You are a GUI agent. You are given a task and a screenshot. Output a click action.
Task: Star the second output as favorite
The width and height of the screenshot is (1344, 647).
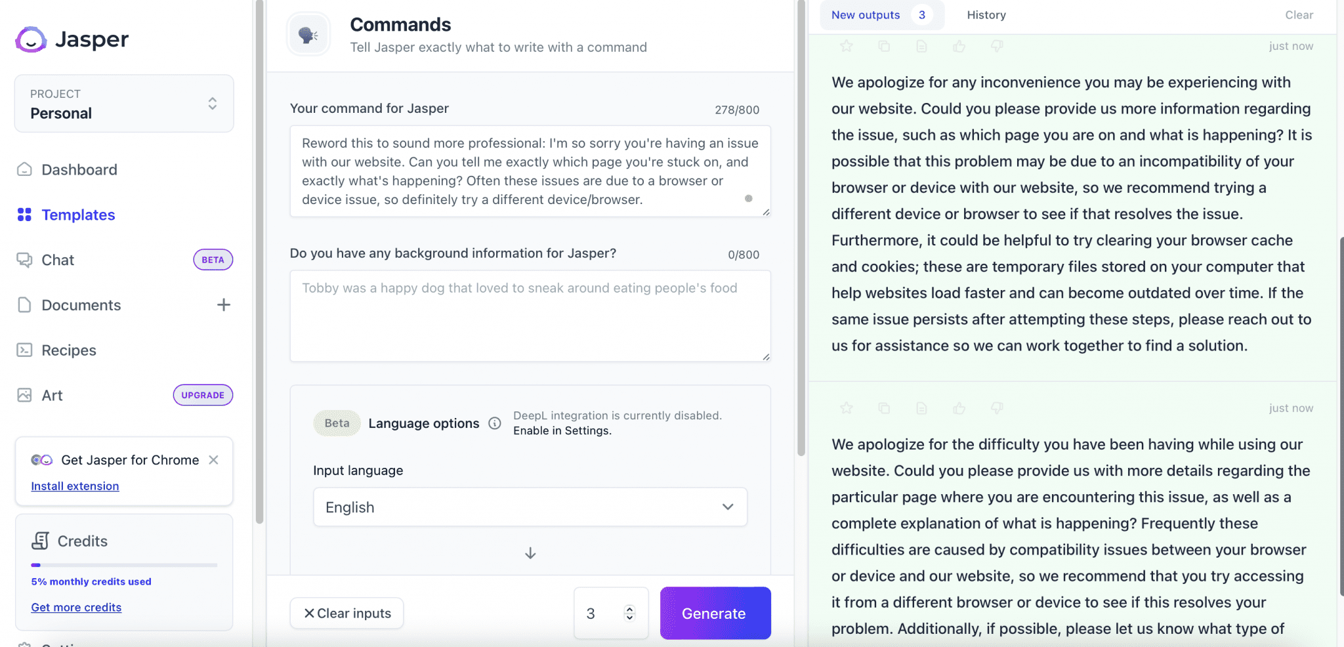tap(847, 408)
